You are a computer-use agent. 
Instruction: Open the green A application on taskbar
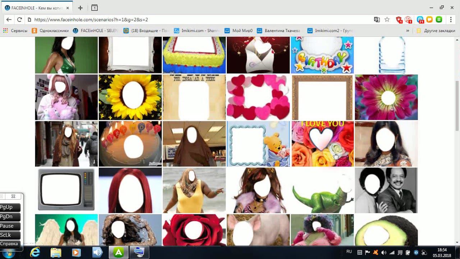(x=118, y=253)
